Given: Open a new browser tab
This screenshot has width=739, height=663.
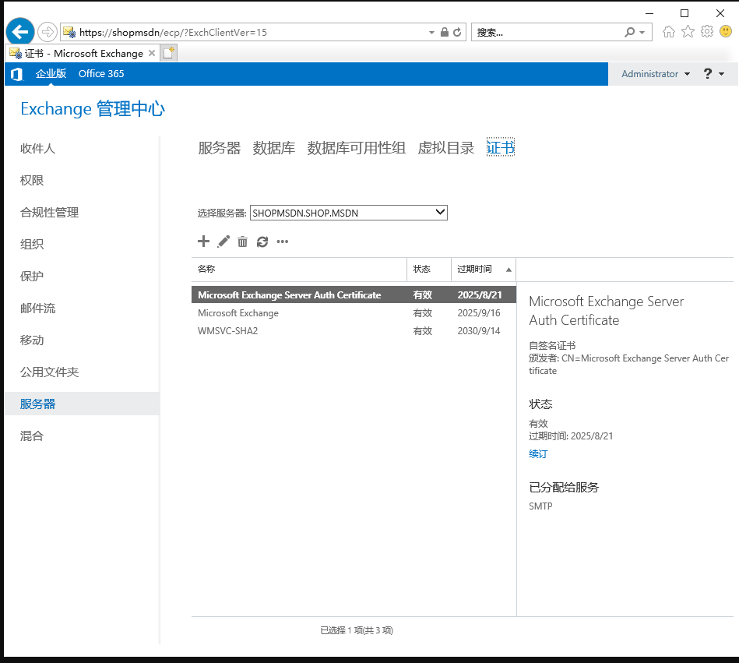Looking at the screenshot, I should click(169, 53).
